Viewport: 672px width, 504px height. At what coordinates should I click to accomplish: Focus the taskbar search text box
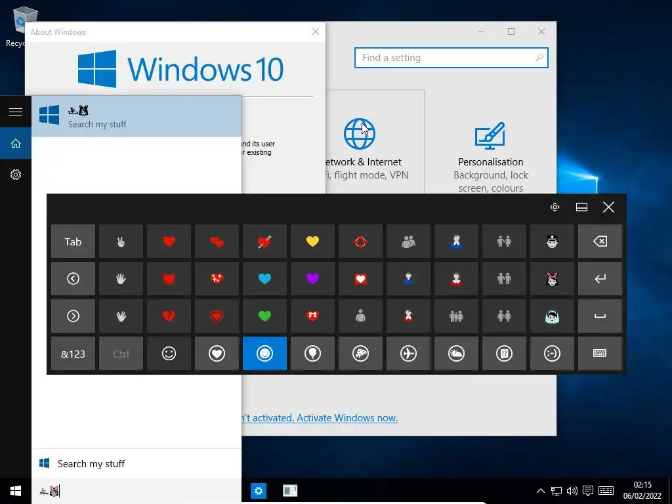136,491
